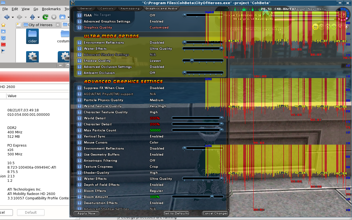352x220 pixels.
Task: Toggle Vertical Sync Enabled value
Action: [x=156, y=136]
